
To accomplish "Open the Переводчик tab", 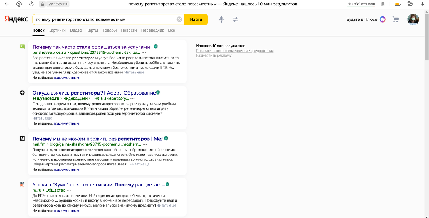I will 152,30.
